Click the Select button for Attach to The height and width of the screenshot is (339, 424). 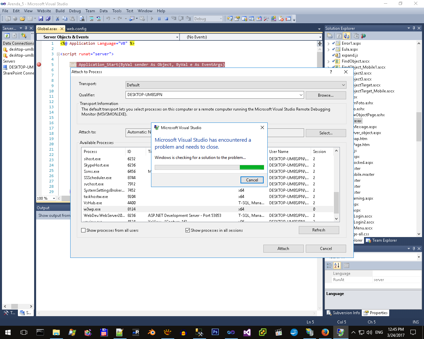coord(326,133)
